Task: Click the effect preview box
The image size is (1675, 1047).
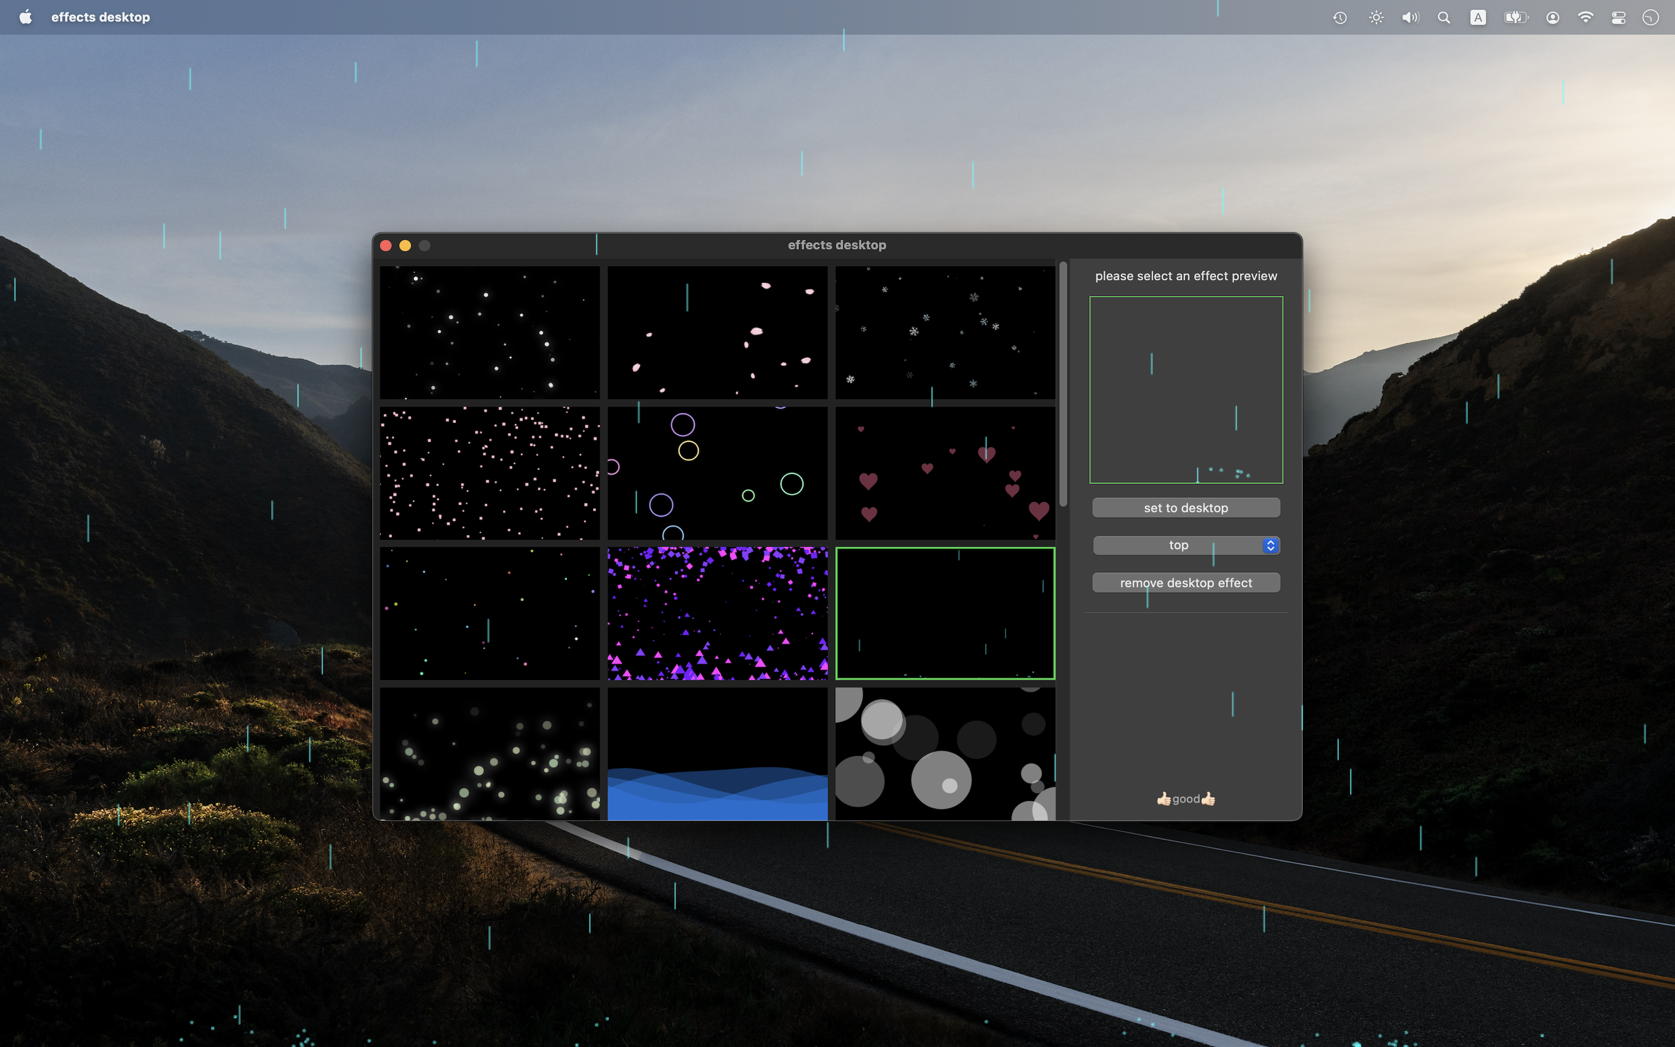Action: click(x=1186, y=390)
